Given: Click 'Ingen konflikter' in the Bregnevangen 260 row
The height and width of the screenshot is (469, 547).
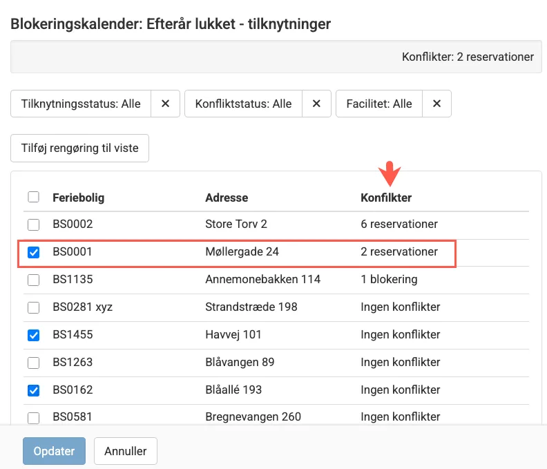Looking at the screenshot, I should (x=401, y=417).
